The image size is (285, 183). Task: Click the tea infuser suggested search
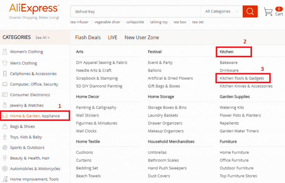(x=79, y=22)
